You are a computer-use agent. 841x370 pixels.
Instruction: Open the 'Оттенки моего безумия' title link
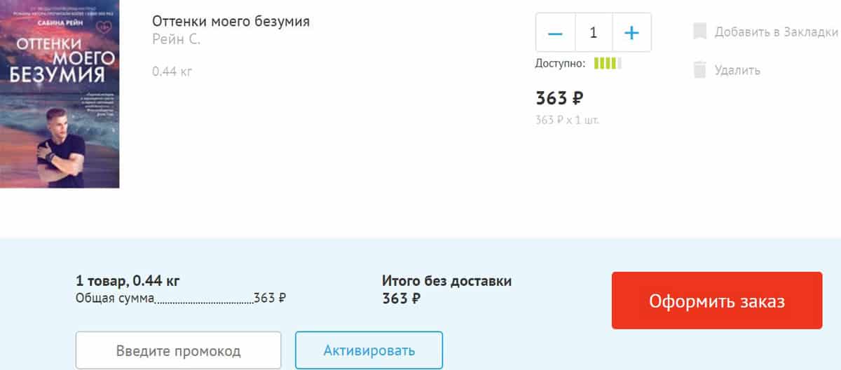coord(231,22)
